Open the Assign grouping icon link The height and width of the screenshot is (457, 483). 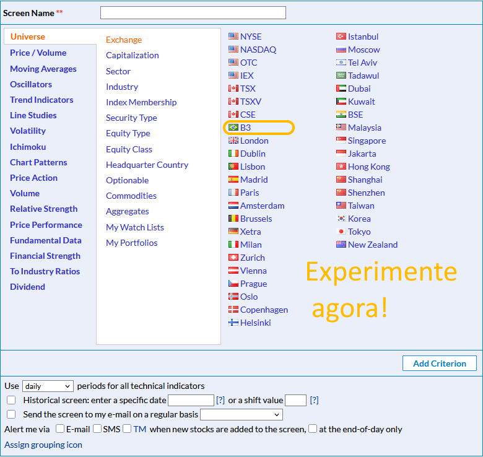[x=43, y=445]
